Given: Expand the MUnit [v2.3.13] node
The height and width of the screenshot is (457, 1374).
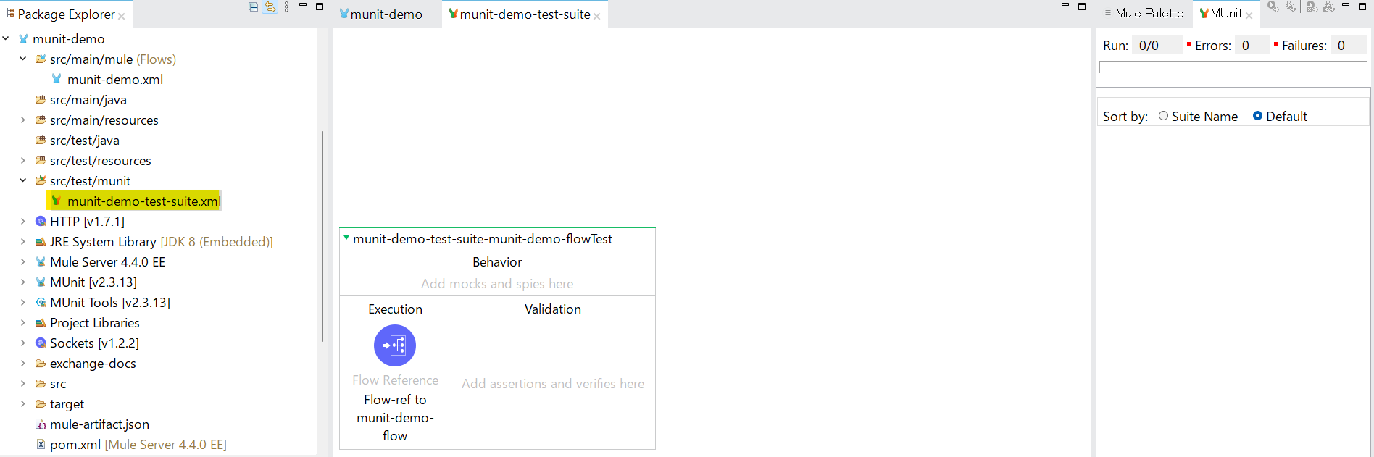Looking at the screenshot, I should [22, 282].
